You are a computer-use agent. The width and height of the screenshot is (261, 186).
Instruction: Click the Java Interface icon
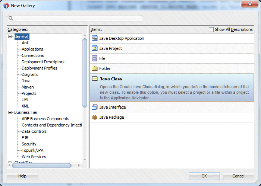(x=95, y=107)
